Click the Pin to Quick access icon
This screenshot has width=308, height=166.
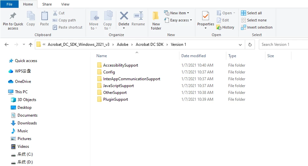[13, 16]
